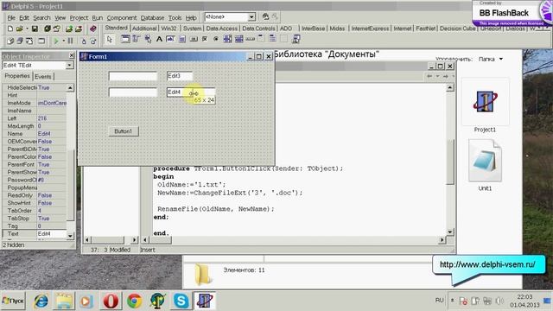Open the Database menu

click(152, 17)
